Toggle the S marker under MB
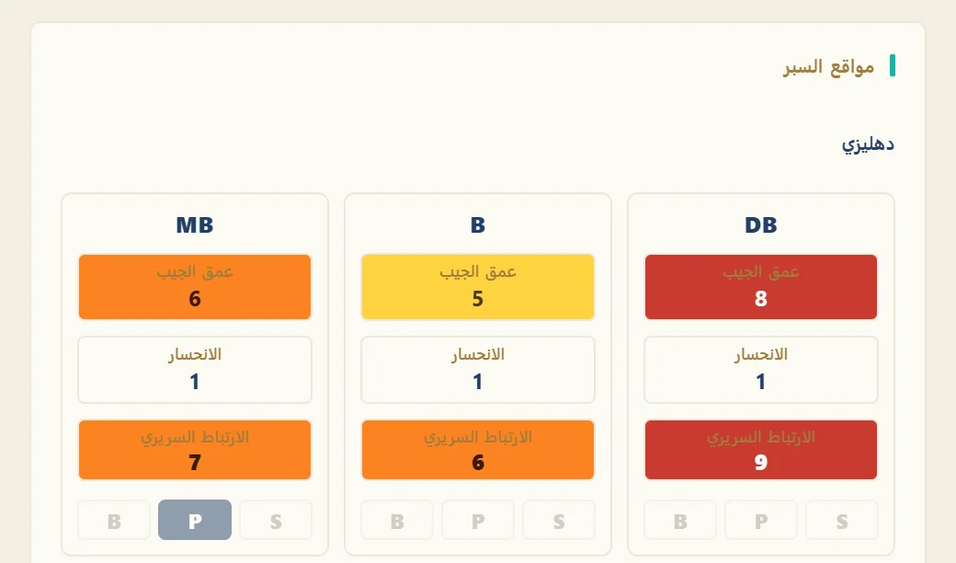The image size is (956, 563). 276,520
